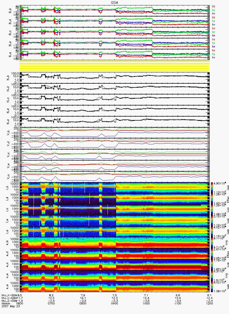Click the X-GSM value 6.1
Screen dimensions: 229x314
pyautogui.click(x=210, y=295)
